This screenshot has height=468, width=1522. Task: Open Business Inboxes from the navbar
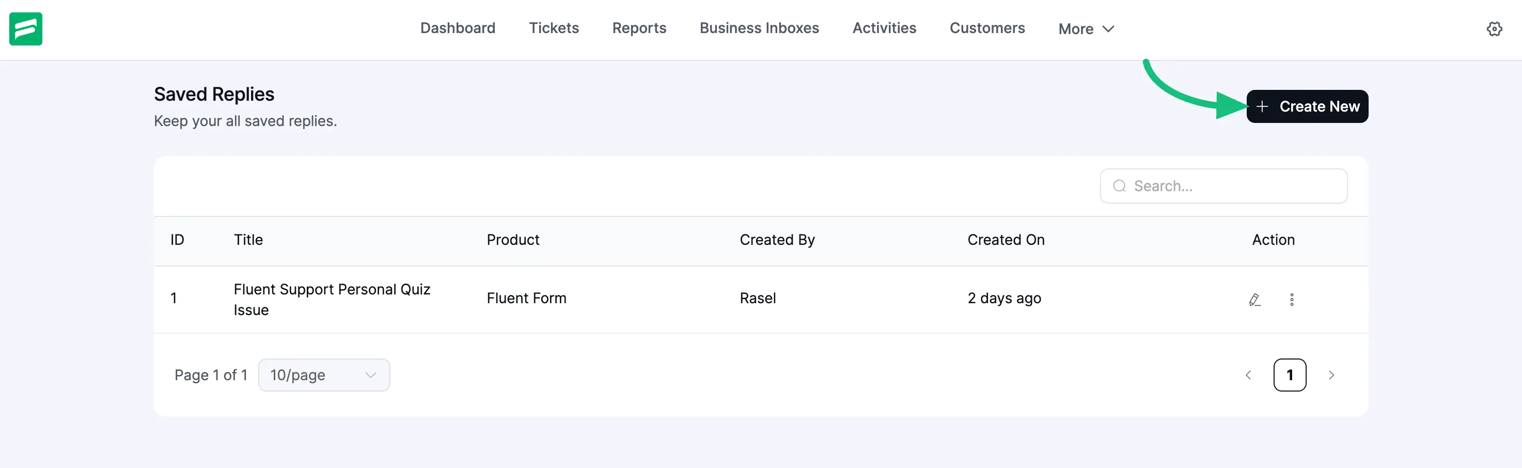click(759, 28)
